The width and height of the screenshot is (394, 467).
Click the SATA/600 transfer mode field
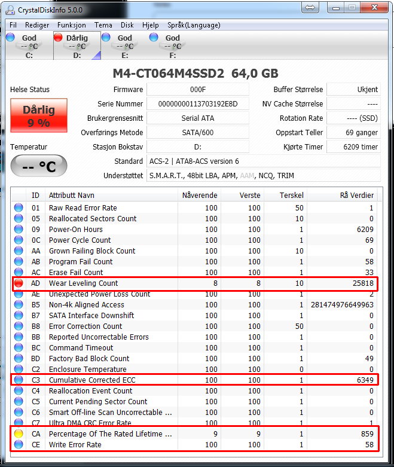[x=198, y=133]
